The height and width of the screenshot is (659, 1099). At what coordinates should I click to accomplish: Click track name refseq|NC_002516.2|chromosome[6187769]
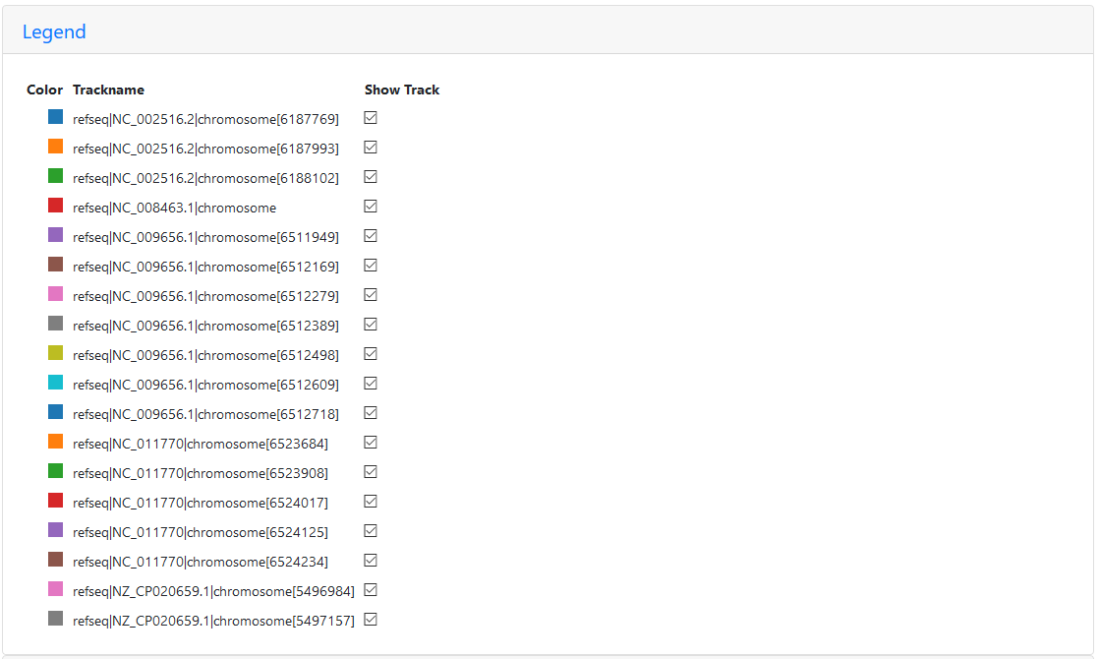click(206, 119)
